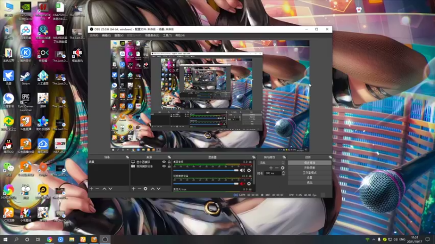Move the scene up with the Scenes panel up arrow
This screenshot has height=244, width=435.
click(104, 189)
